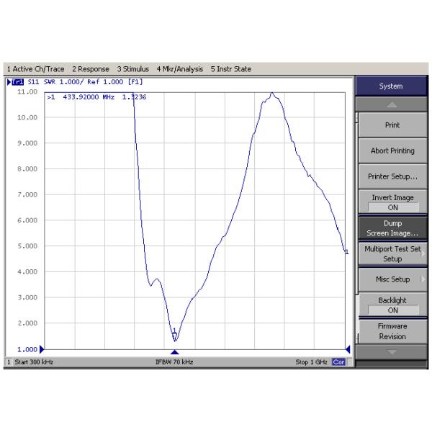The image size is (432, 432).
Task: Expand Multiport Test Set Setup submenu
Action: click(392, 253)
